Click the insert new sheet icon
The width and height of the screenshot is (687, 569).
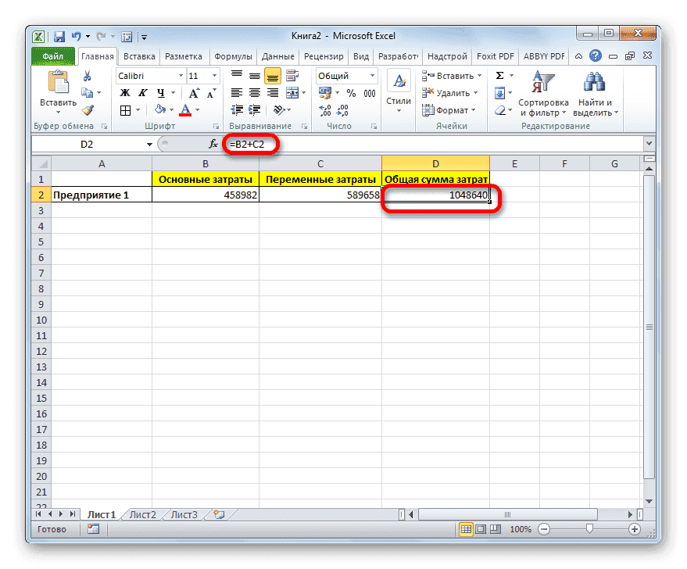[x=219, y=514]
